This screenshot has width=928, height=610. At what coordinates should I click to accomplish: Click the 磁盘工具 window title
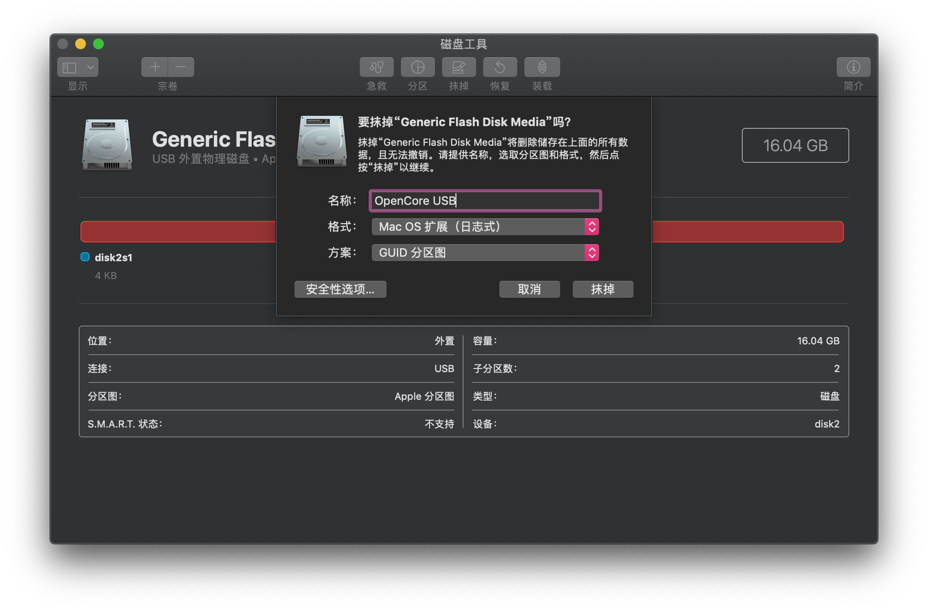tap(464, 44)
